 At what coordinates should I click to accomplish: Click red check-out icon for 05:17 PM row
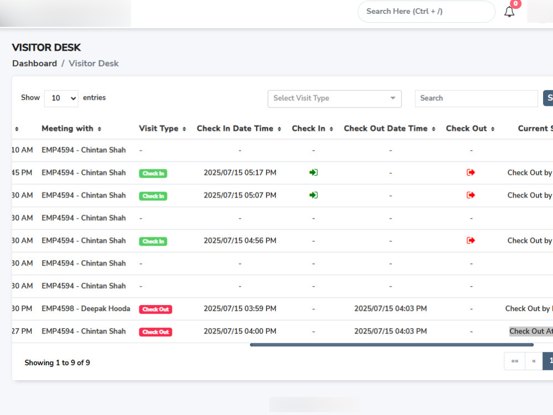click(471, 173)
